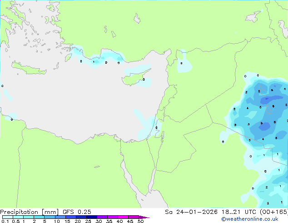Click the 2–5 mm legend swatch
The image size is (288, 223).
(39, 217)
